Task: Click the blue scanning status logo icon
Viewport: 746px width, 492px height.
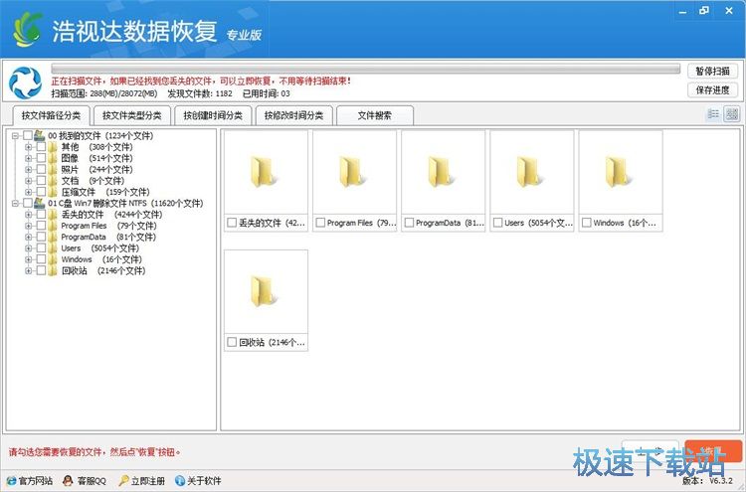Action: point(25,82)
